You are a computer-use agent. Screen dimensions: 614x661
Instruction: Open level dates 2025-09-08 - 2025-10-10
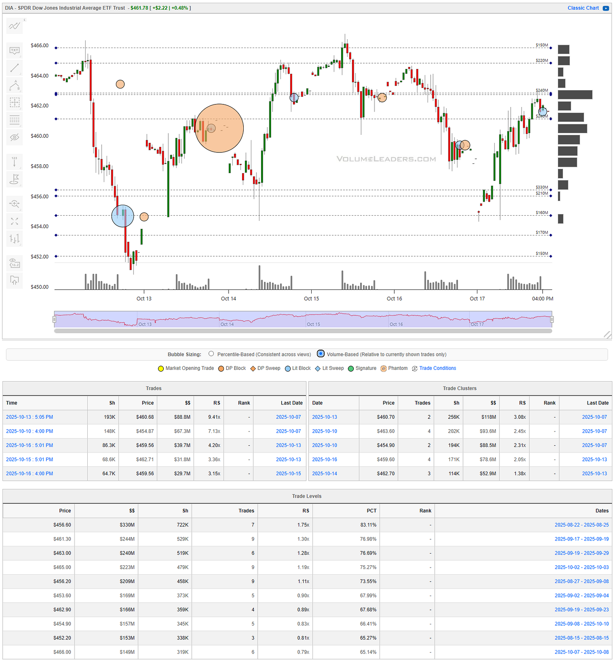(x=582, y=624)
